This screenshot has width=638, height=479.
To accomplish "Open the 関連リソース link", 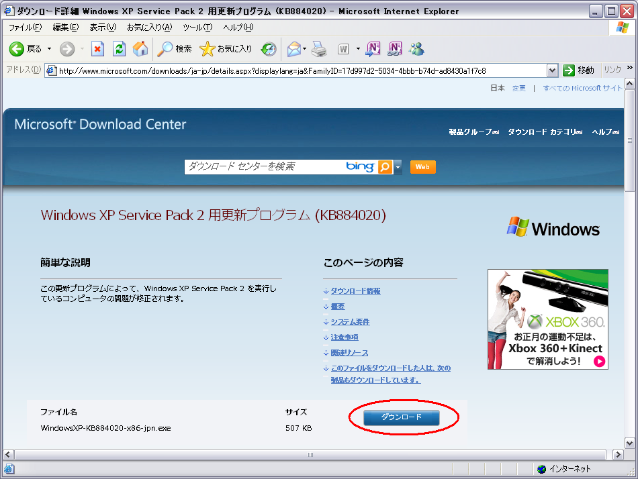I will (349, 352).
